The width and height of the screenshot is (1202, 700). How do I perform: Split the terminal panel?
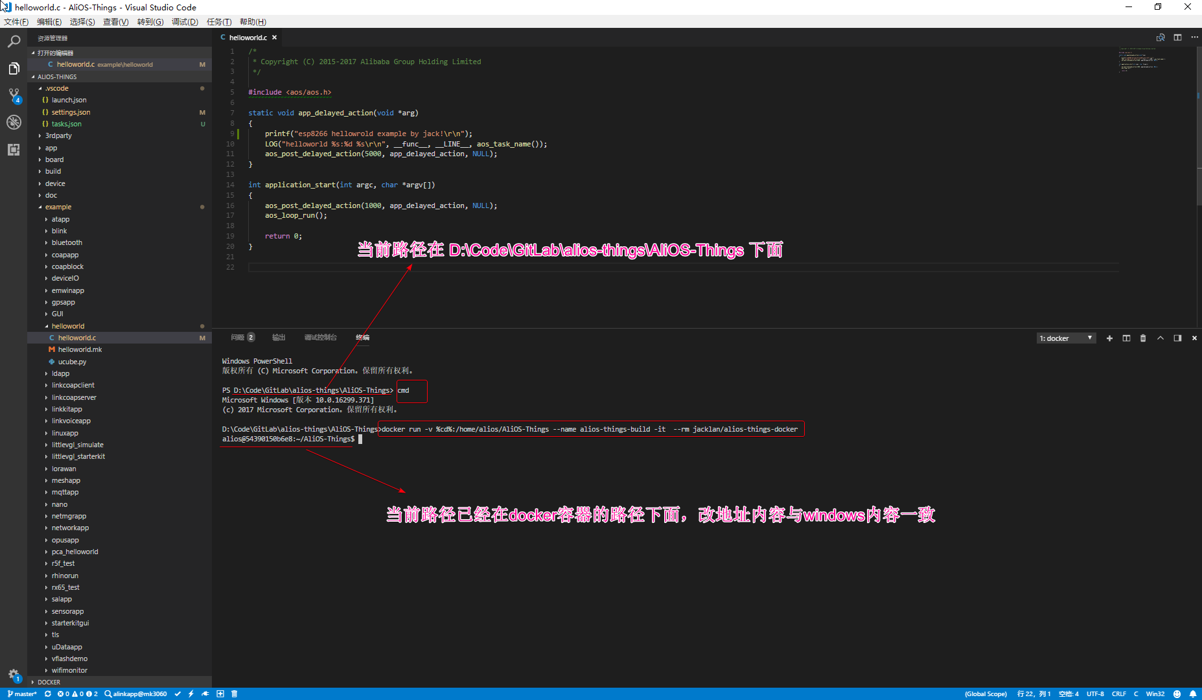(1126, 338)
